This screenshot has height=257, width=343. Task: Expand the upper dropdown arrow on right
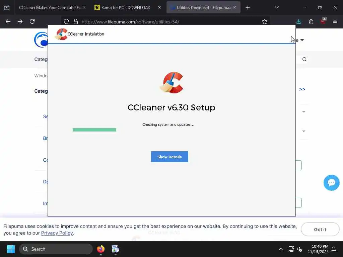pos(303,112)
